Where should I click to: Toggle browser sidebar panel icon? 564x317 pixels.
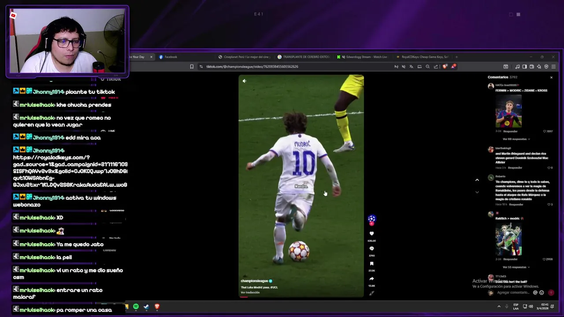point(524,66)
